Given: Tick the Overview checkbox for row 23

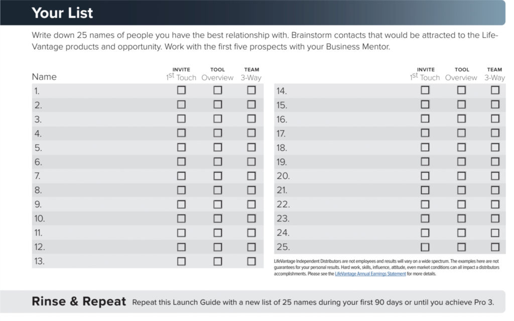Looking at the screenshot, I should click(462, 218).
